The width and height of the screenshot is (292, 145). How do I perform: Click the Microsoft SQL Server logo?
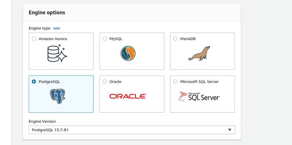coord(199,96)
